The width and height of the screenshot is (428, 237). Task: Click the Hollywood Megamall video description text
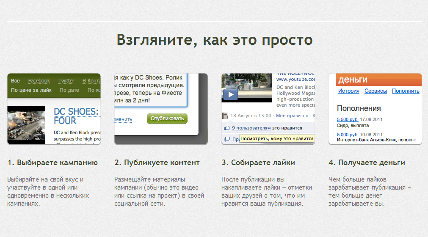click(x=295, y=96)
